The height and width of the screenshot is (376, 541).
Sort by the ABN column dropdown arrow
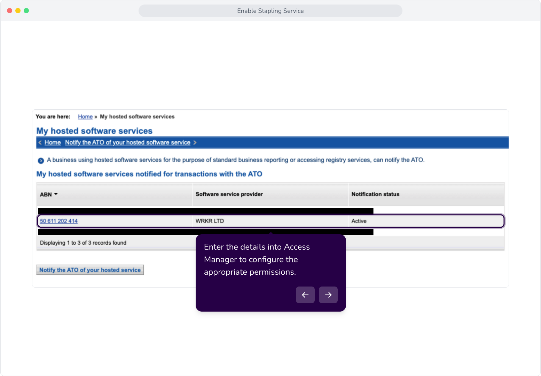(56, 194)
